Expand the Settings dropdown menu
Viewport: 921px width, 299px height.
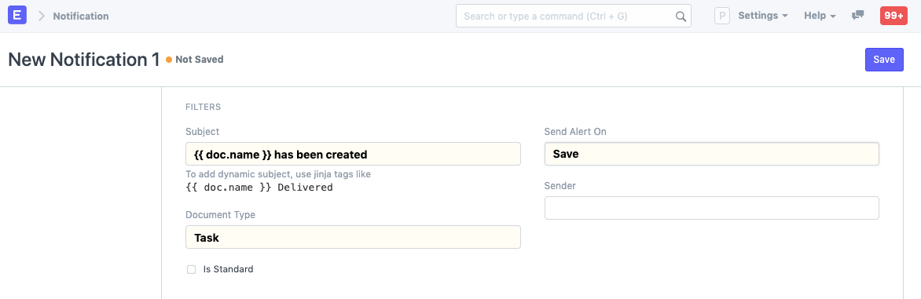tap(762, 16)
